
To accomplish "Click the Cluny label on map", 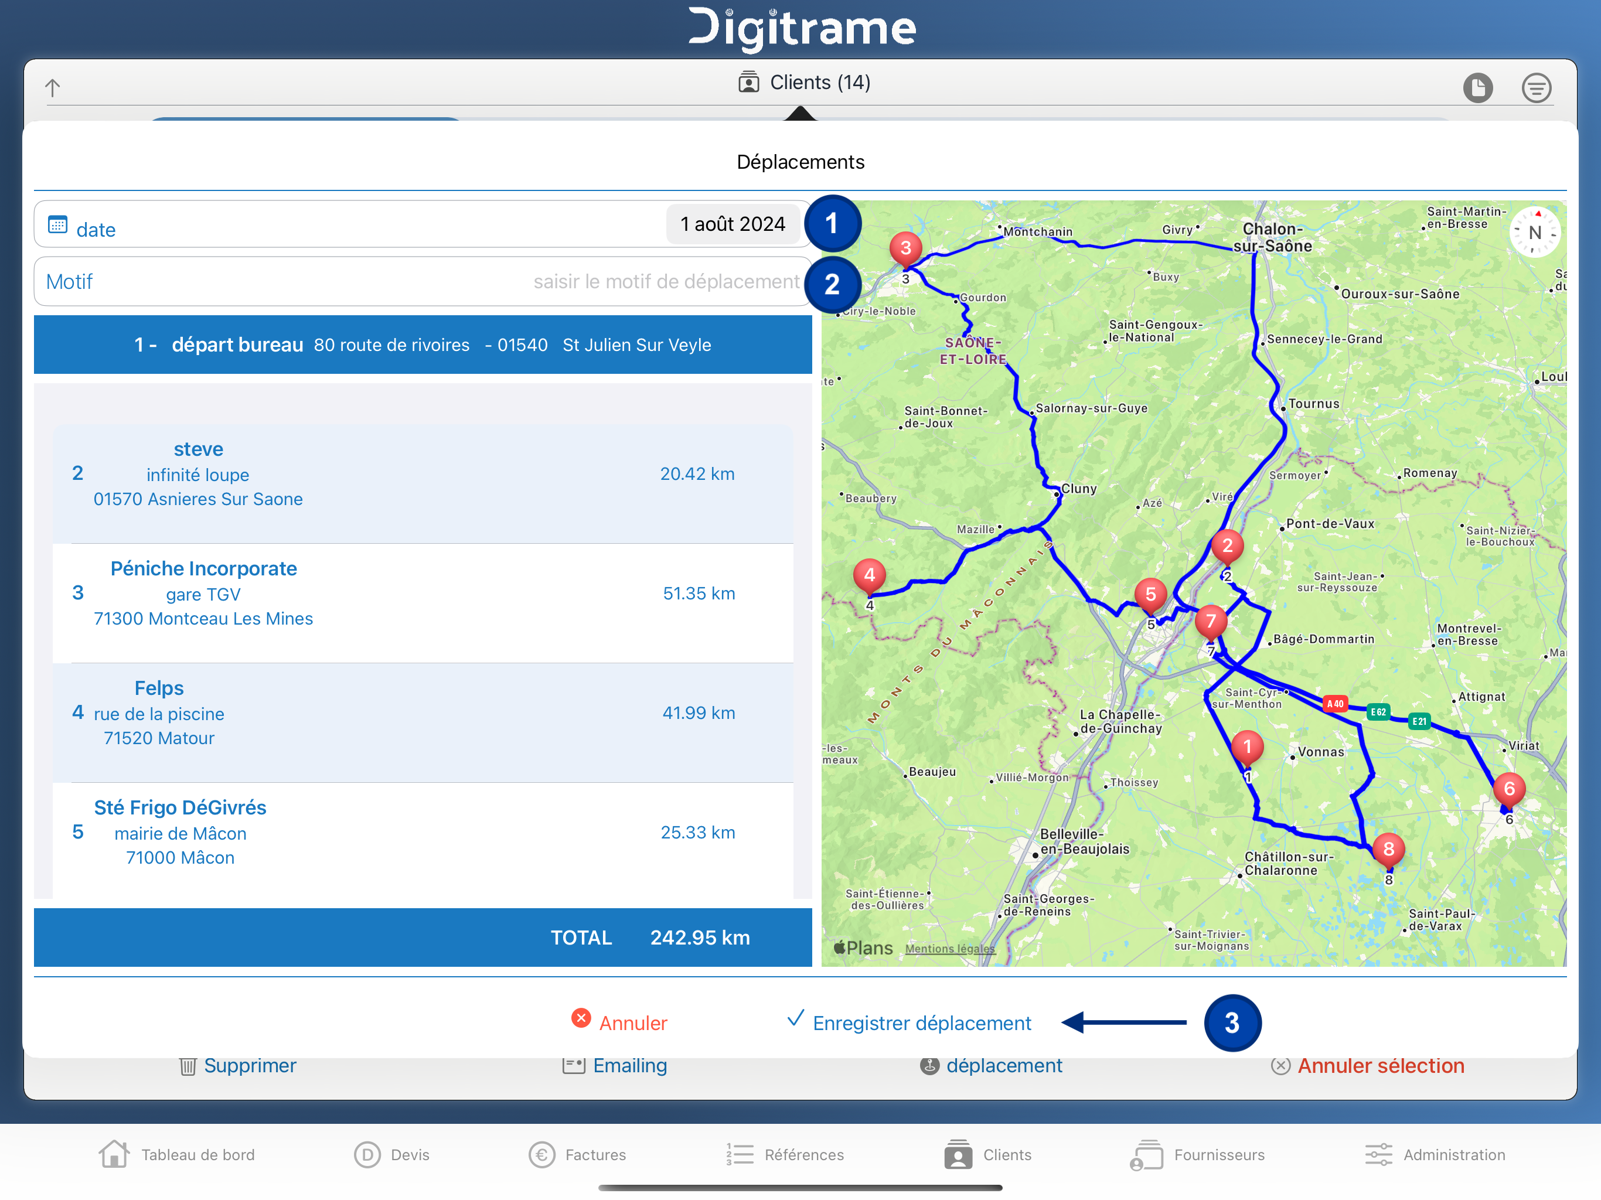I will (x=1079, y=489).
